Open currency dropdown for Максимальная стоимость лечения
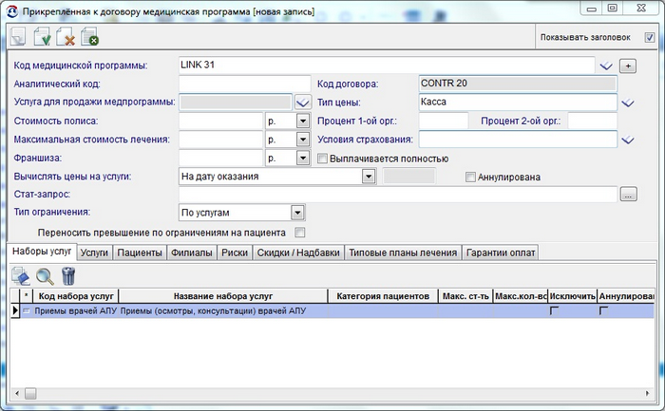The image size is (665, 411). tap(303, 140)
